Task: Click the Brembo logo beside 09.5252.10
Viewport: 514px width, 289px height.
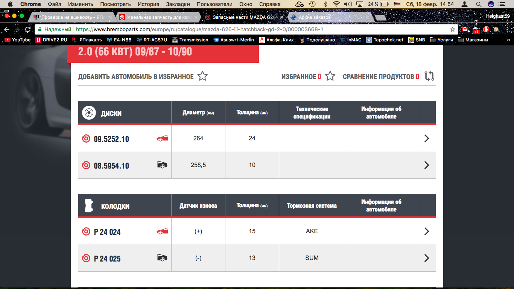Action: (86, 138)
